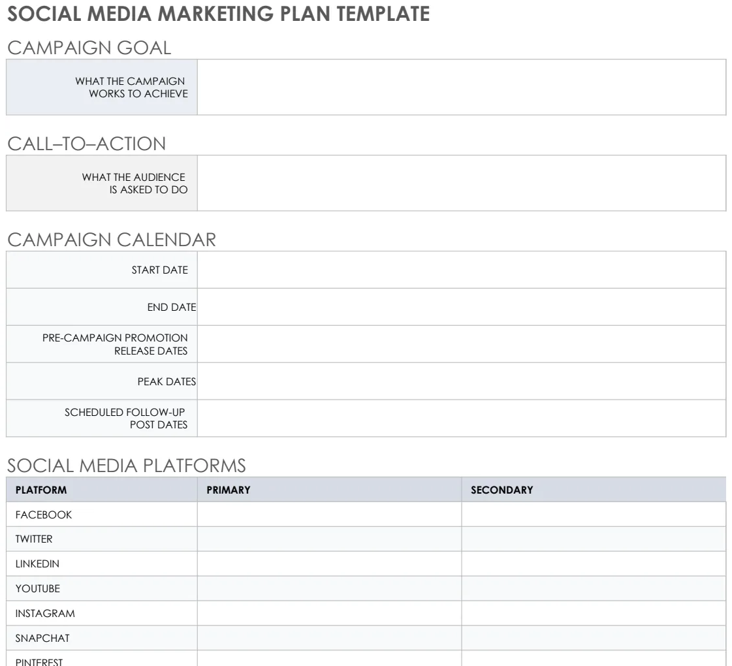Select the 'Campaign Calendar' heading
This screenshot has height=666, width=732.
tap(112, 240)
